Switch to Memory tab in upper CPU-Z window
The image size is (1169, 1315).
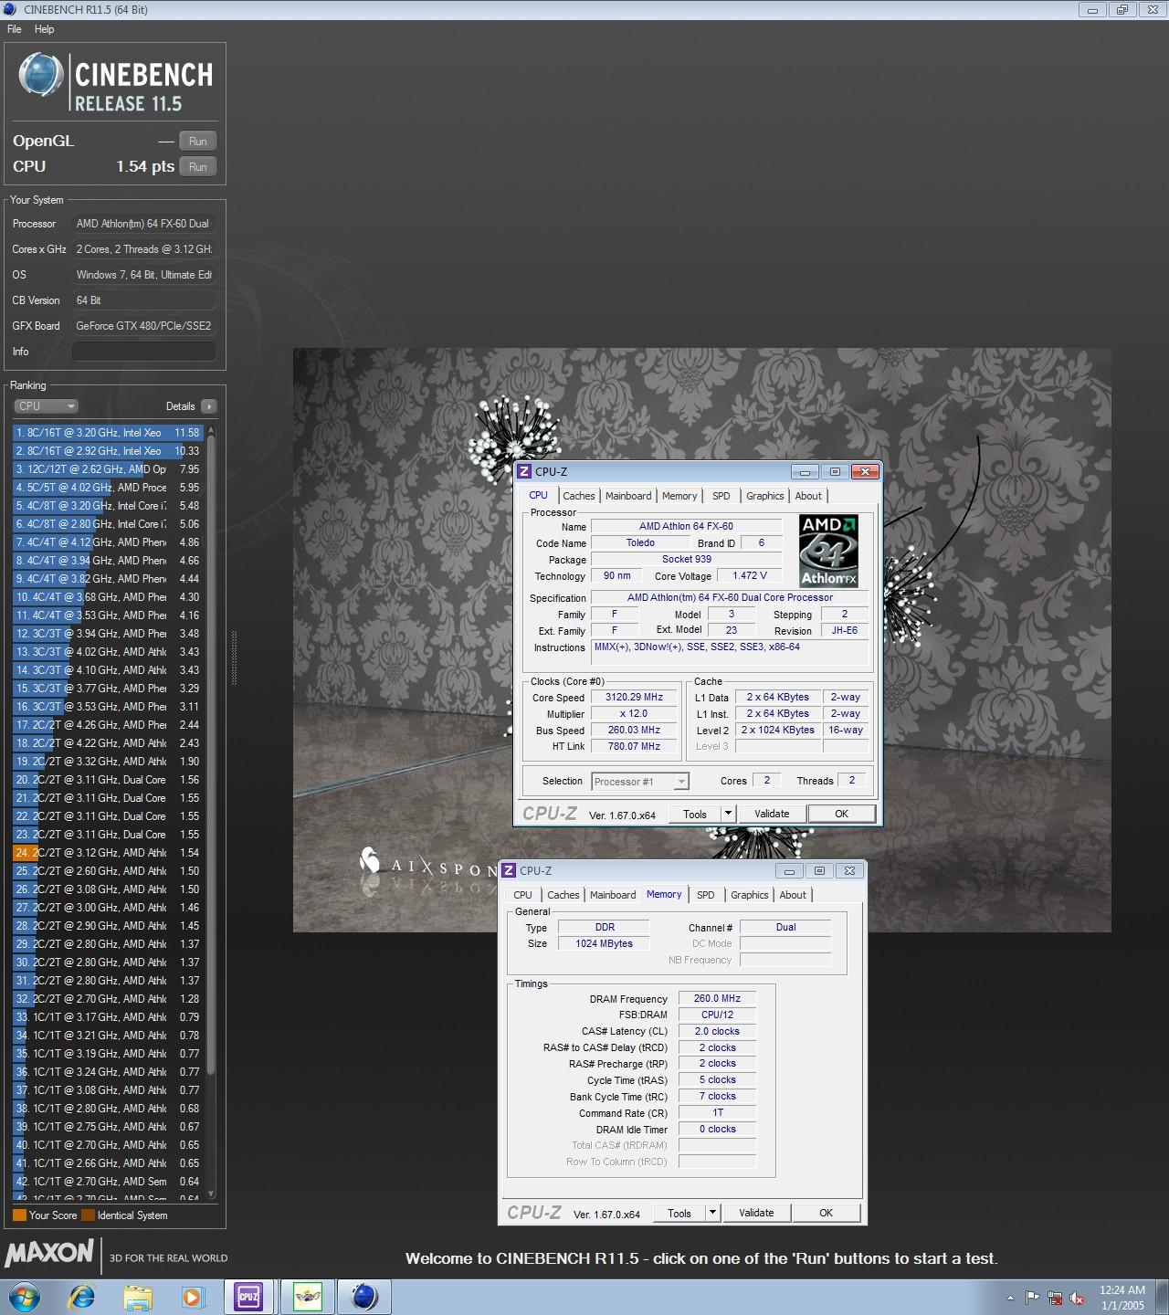click(679, 496)
